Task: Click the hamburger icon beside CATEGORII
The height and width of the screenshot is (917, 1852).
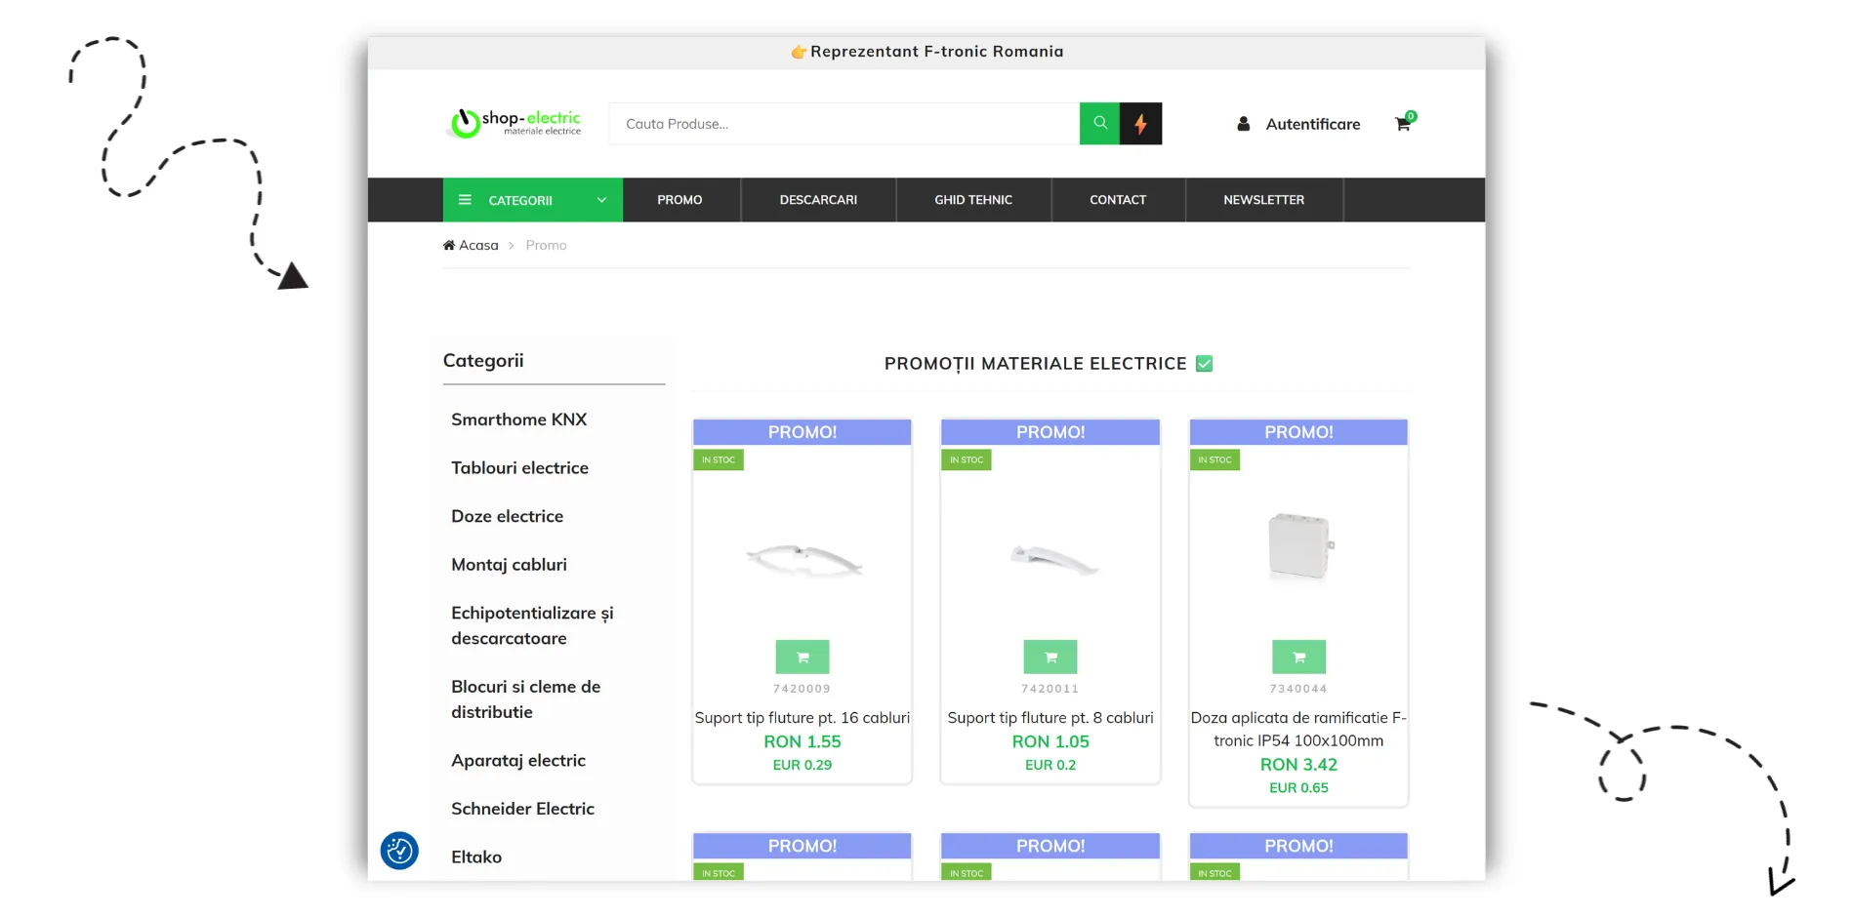Action: [x=465, y=200]
